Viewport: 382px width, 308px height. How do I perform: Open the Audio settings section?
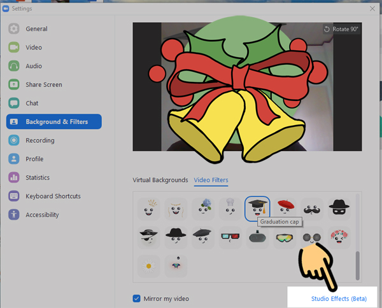pos(34,66)
